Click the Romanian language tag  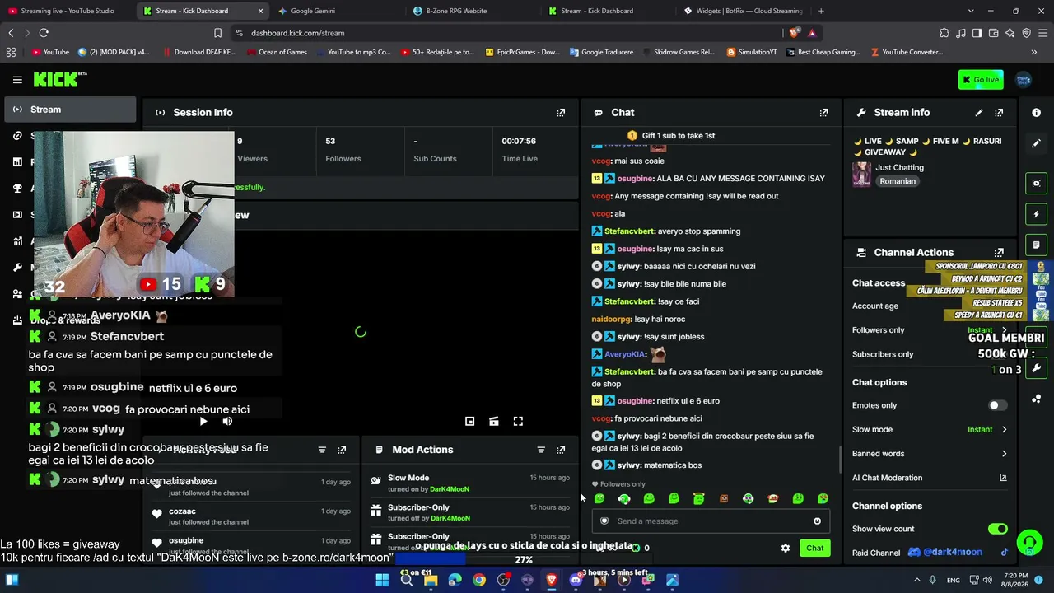(897, 181)
